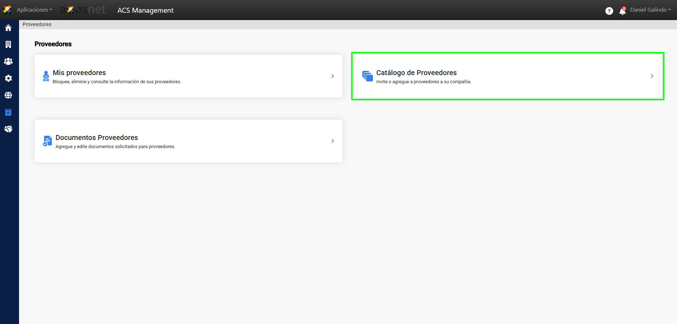Open the Documentos Proveedores title
The height and width of the screenshot is (324, 677).
point(97,137)
